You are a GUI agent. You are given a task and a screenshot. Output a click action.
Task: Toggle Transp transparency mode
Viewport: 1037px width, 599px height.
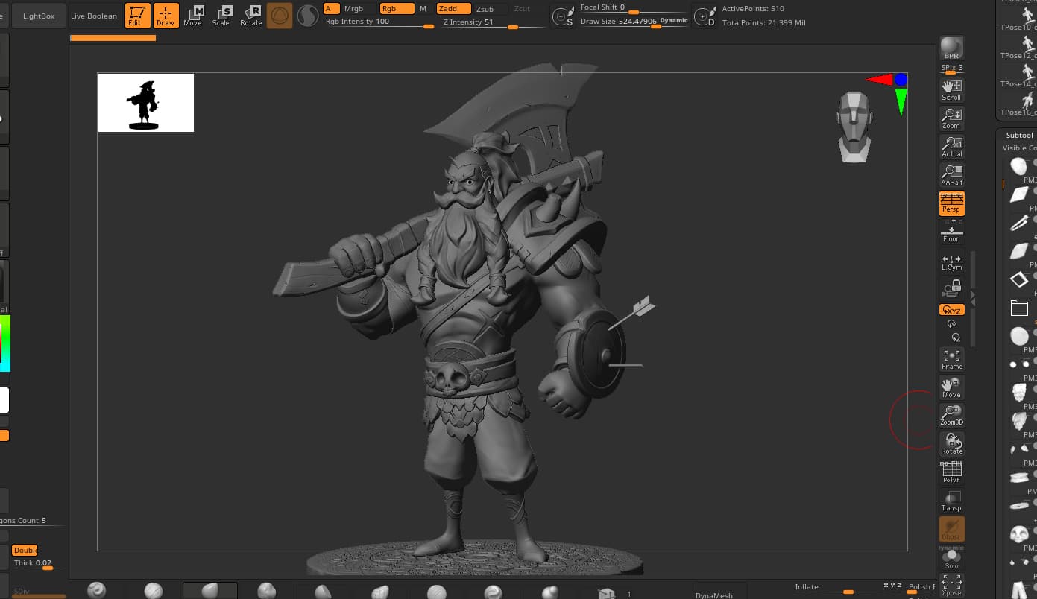point(952,501)
